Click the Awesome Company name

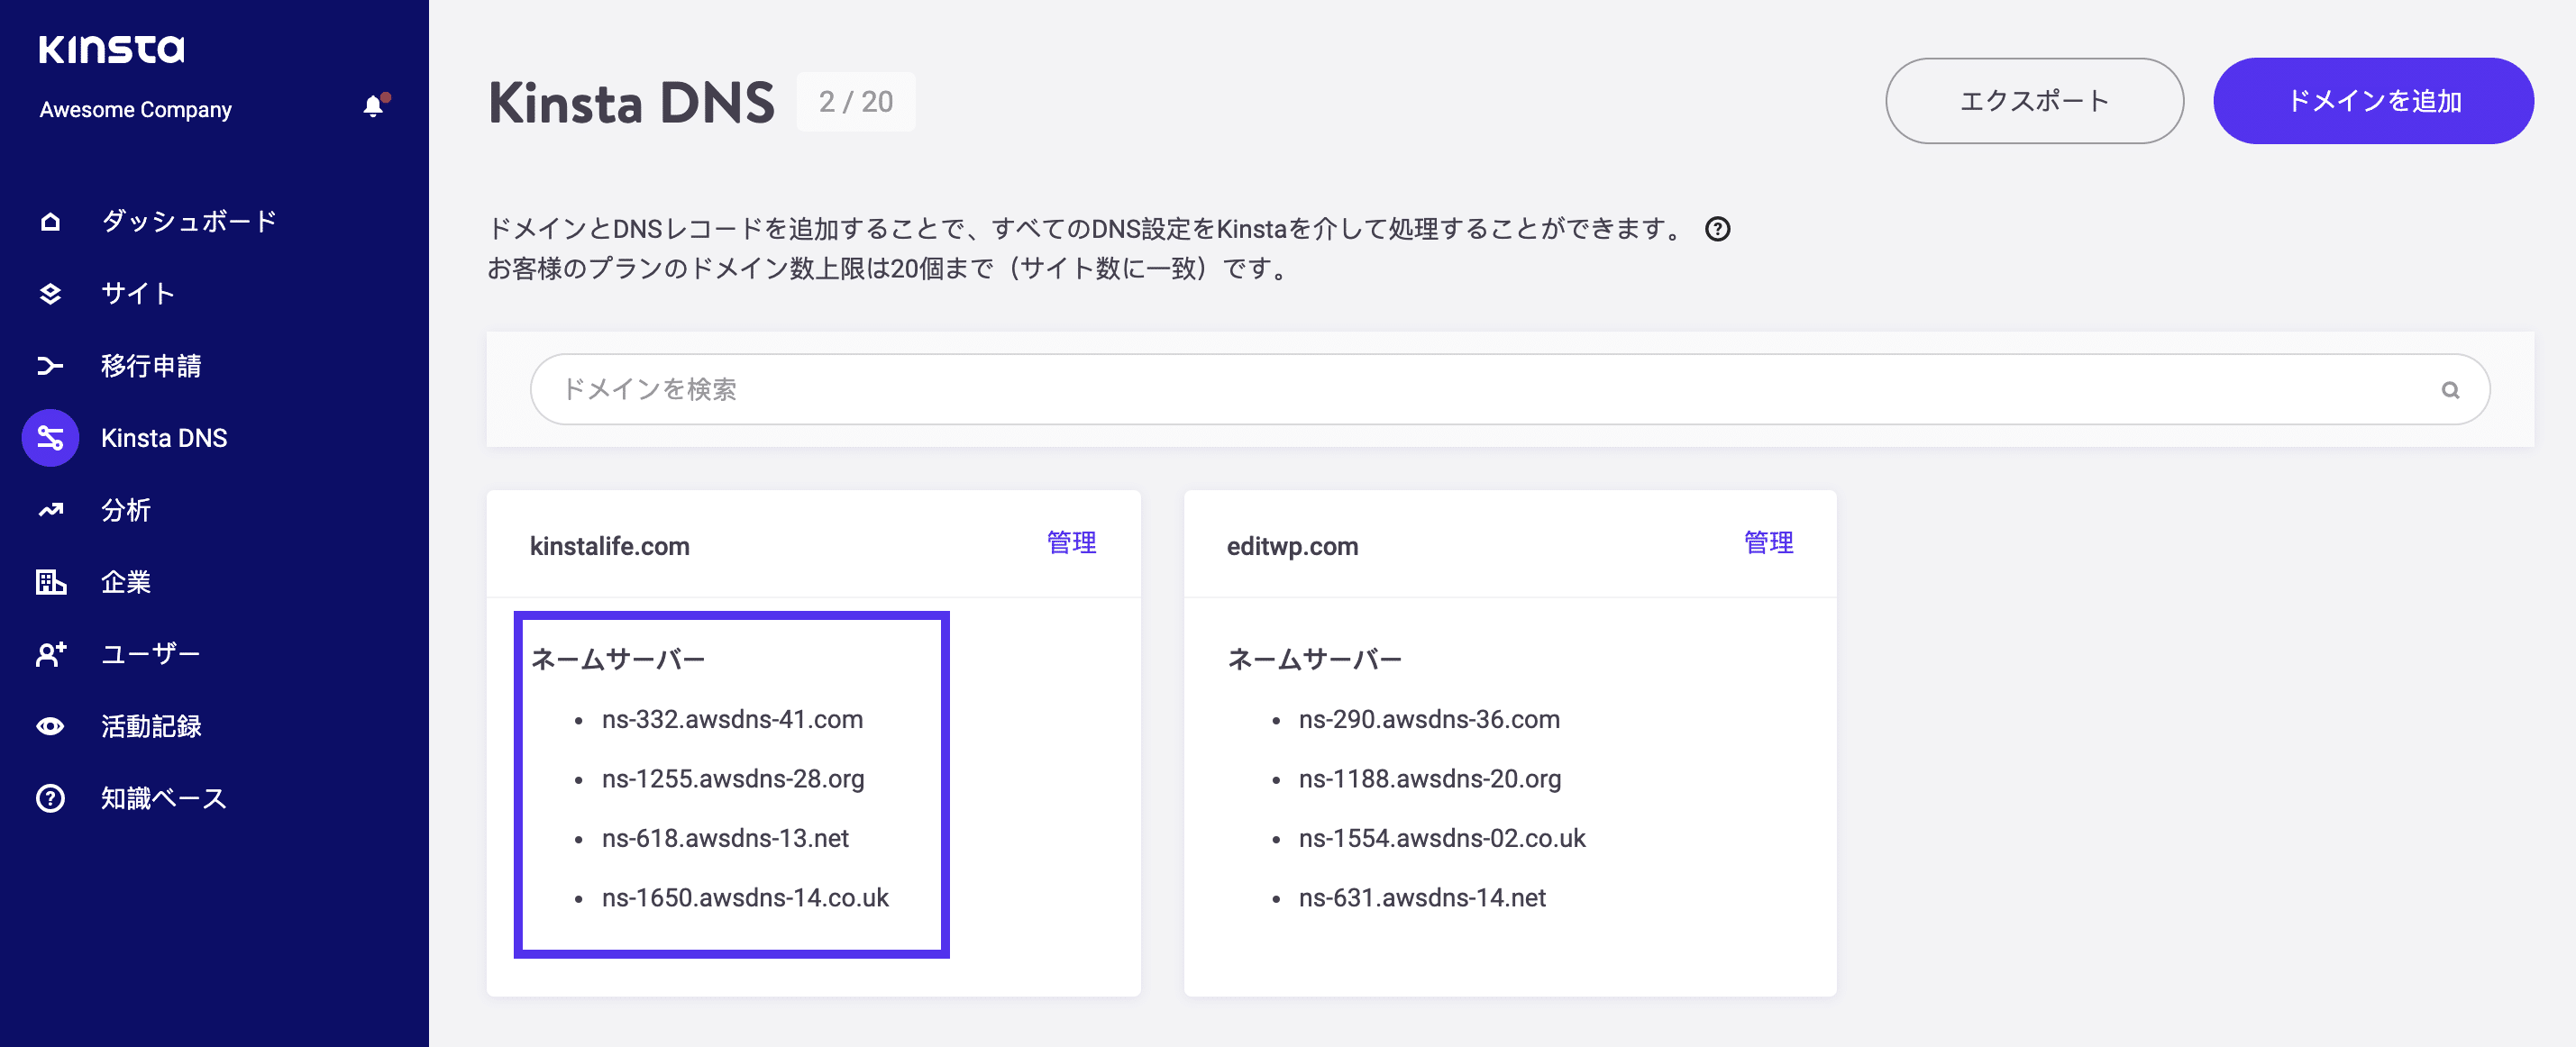(x=136, y=109)
